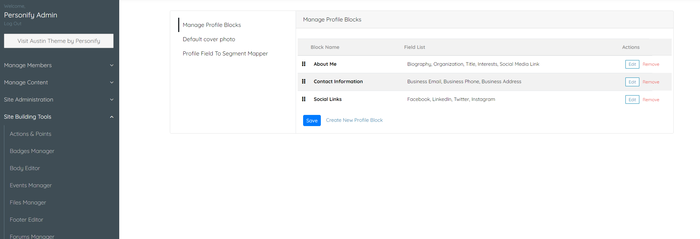The image size is (700, 239).
Task: Click the Personify Admin username
Action: 31,15
